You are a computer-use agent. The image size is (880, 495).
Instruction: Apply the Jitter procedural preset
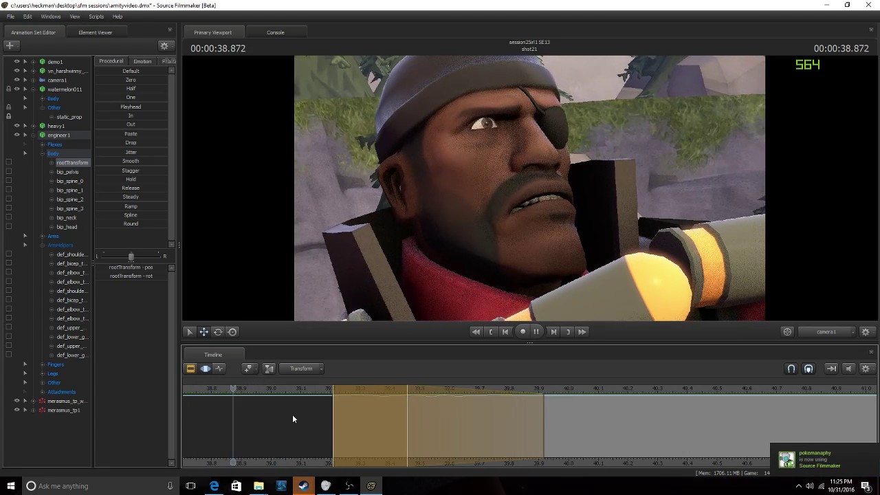[x=131, y=152]
